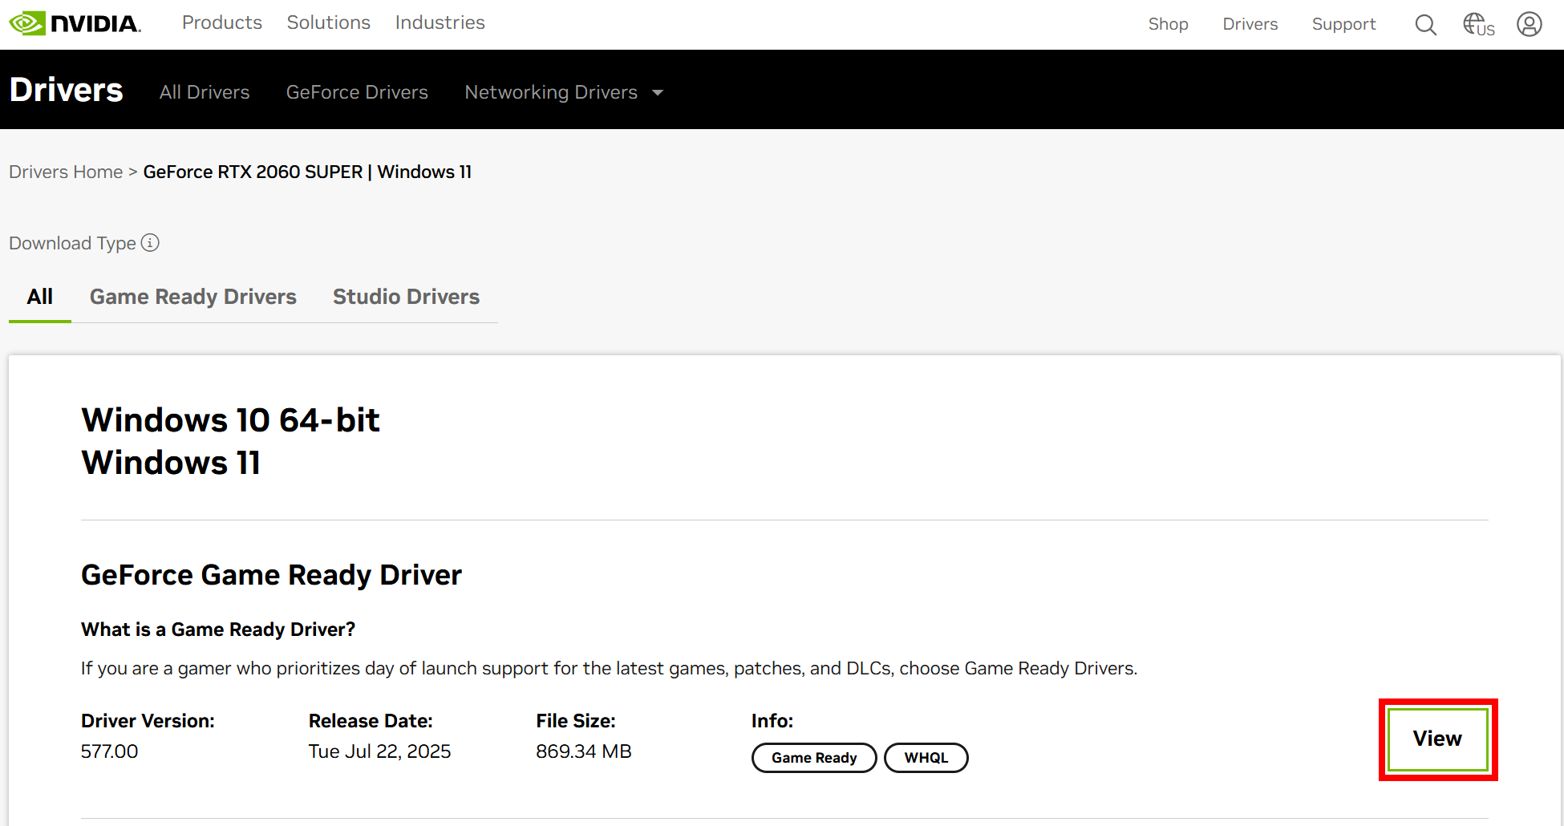
Task: Open the region selector globe icon
Action: click(x=1478, y=24)
